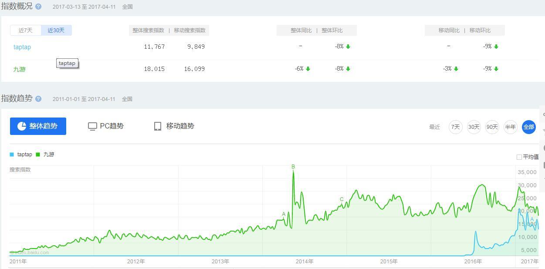Click the 整体环比 column header

coord(332,30)
